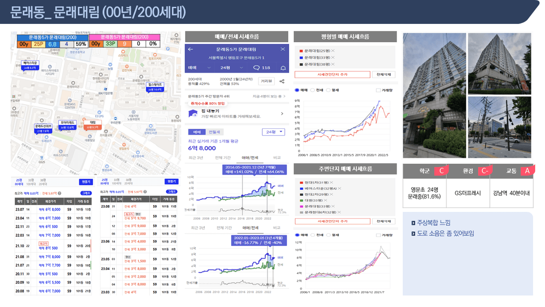Click the 매매 8억 500 최고가 row
This screenshot has height=307, width=545.
coord(53,246)
